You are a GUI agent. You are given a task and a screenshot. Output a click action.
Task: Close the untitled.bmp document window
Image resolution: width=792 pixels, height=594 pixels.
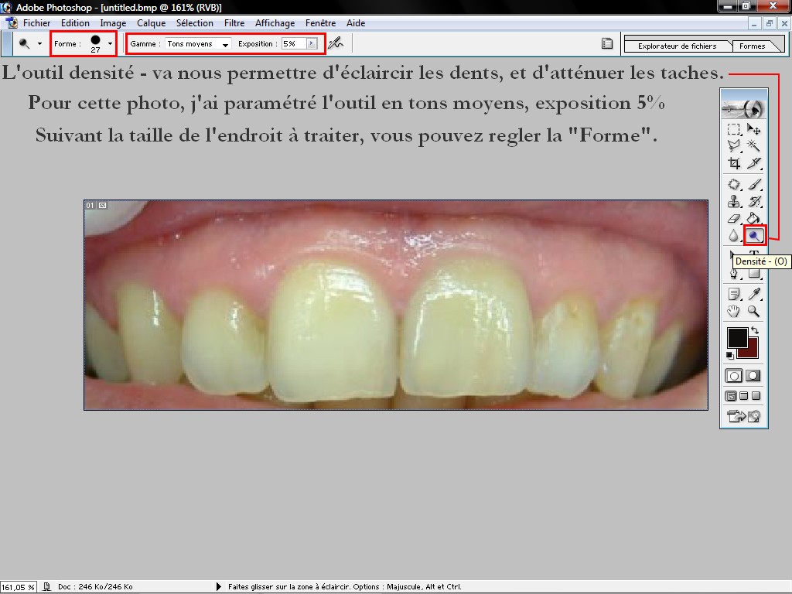point(784,24)
